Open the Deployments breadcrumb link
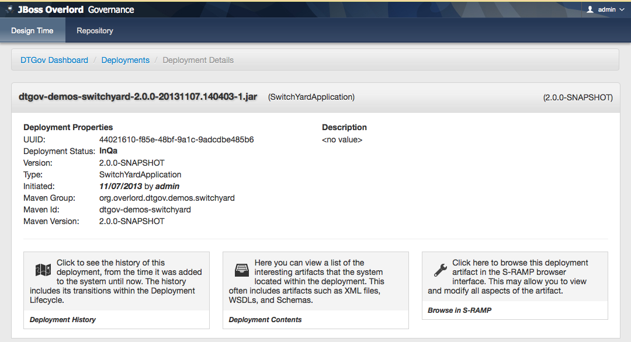Viewport: 631px width, 342px height. coord(125,60)
